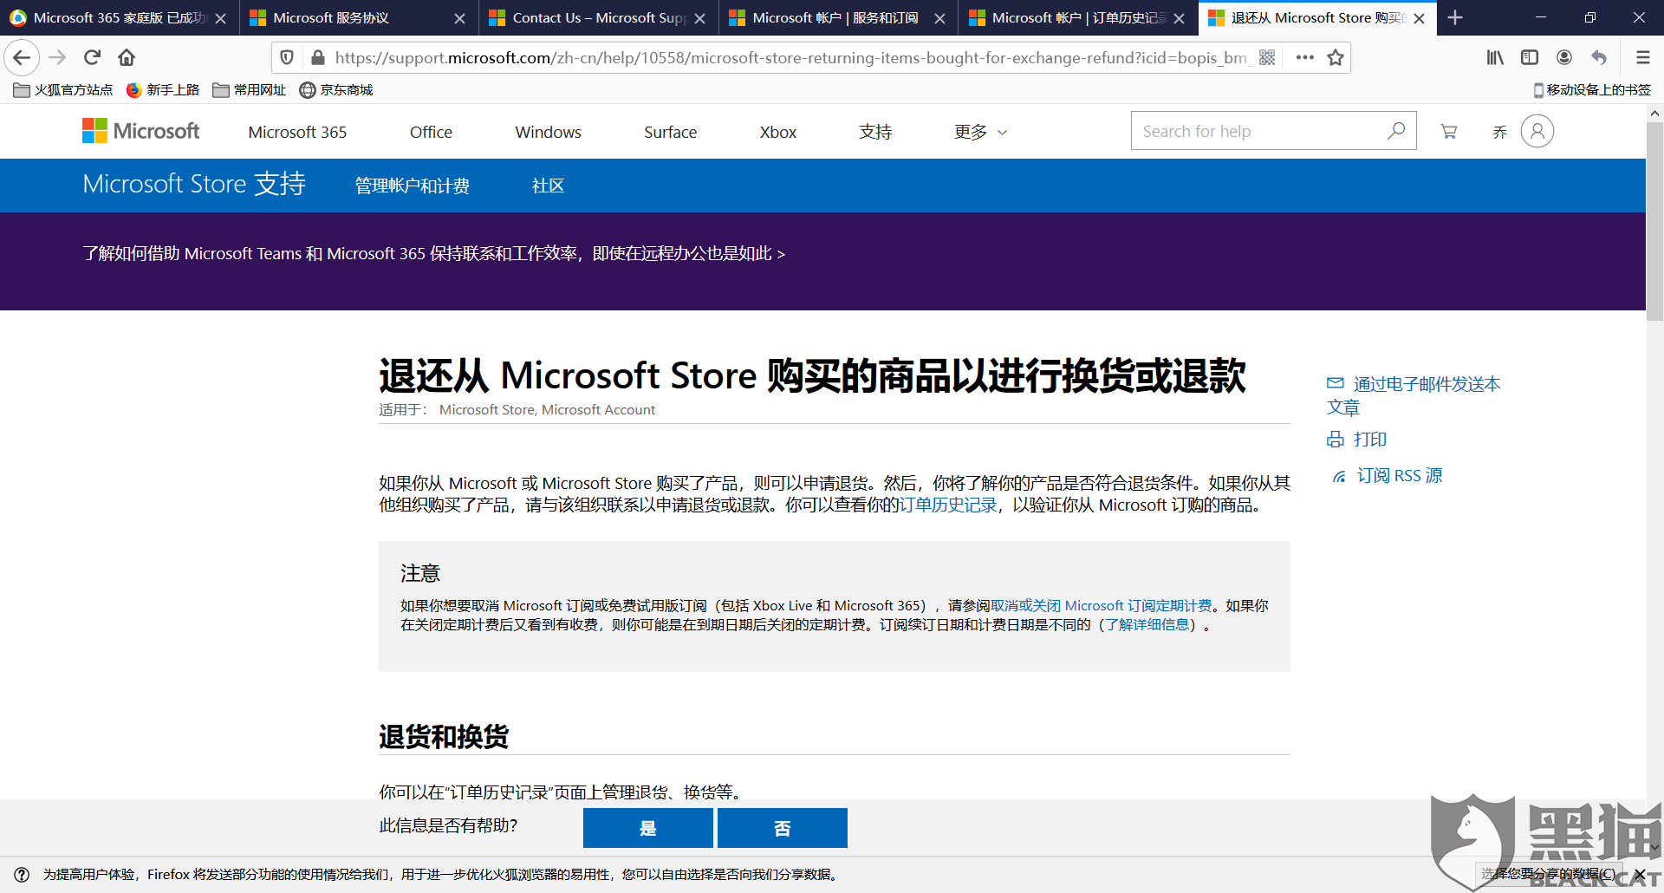Open the Firefox library panel
Viewport: 1664px width, 893px height.
[1495, 58]
